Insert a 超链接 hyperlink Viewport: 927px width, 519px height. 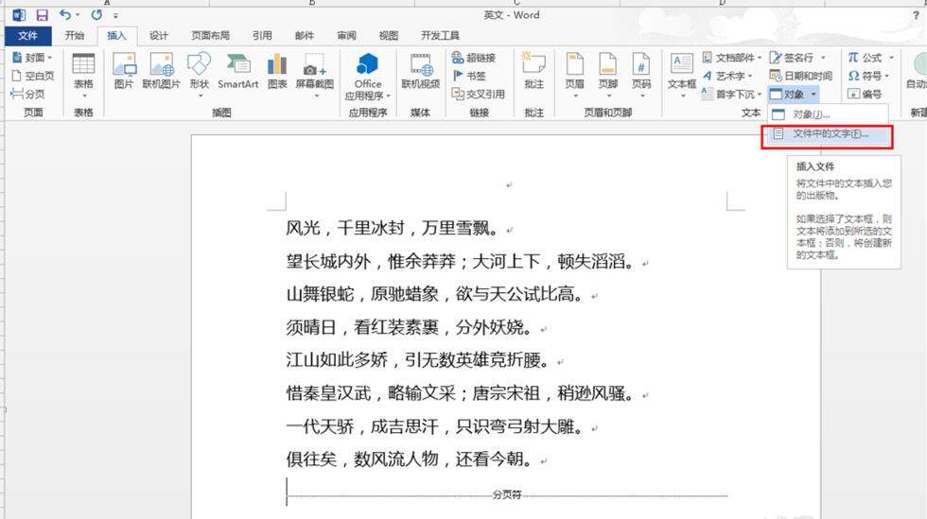pos(474,58)
